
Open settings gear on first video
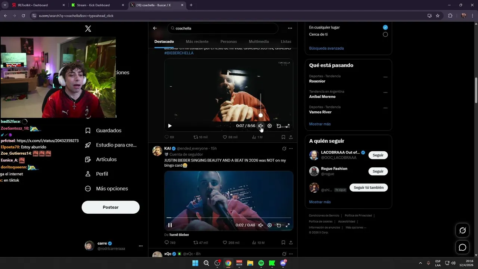[x=270, y=126]
